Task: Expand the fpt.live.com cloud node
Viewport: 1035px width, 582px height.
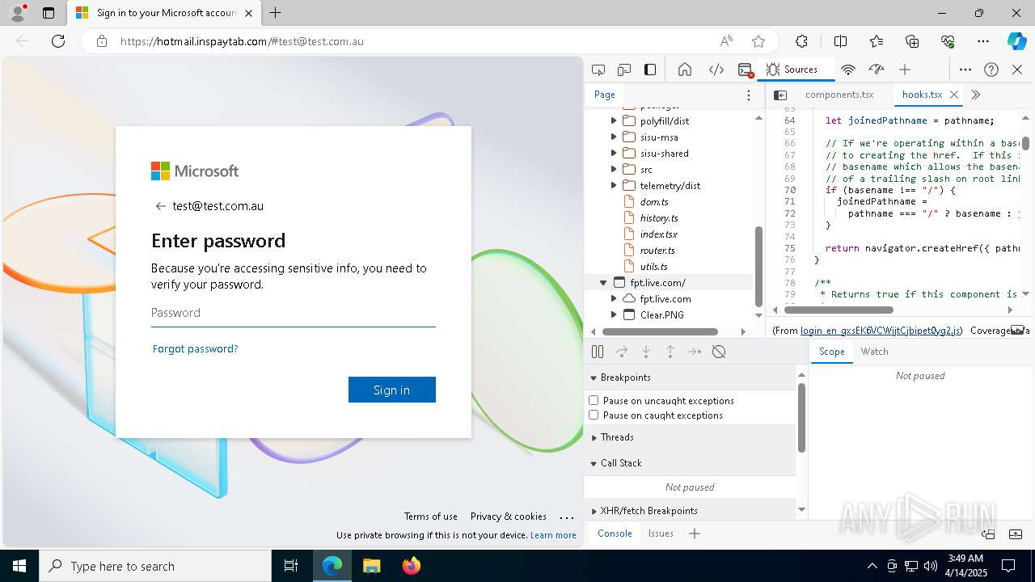Action: tap(614, 299)
